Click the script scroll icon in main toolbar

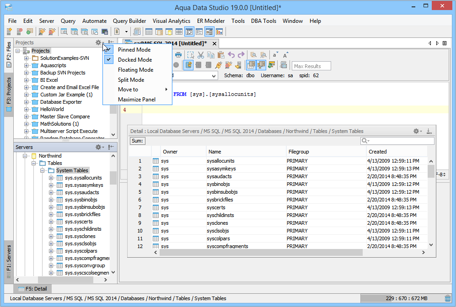137,32
